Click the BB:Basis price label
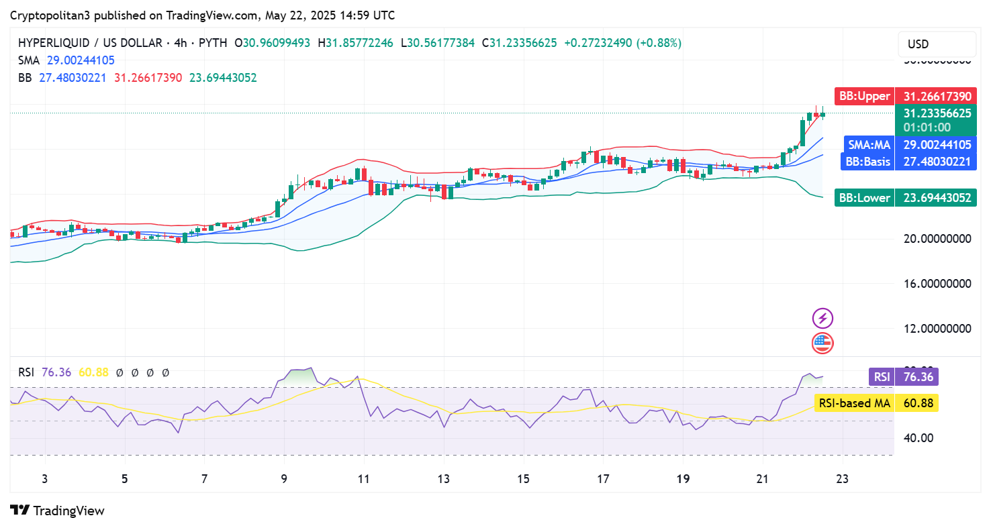This screenshot has width=991, height=528. point(908,161)
